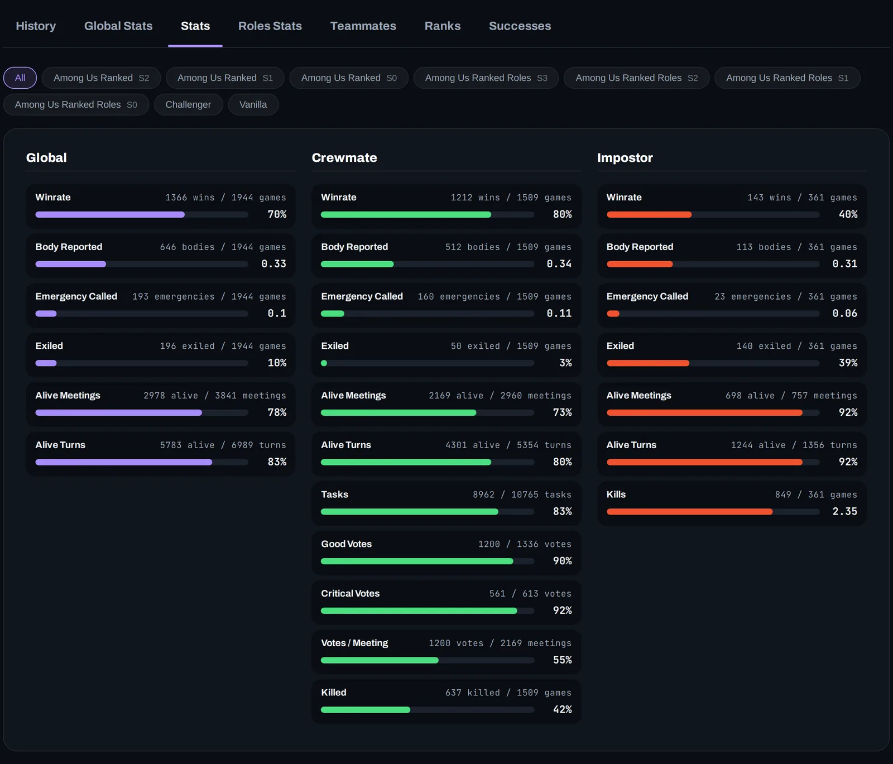Click the Critical Votes stat label
This screenshot has width=893, height=764.
(350, 594)
